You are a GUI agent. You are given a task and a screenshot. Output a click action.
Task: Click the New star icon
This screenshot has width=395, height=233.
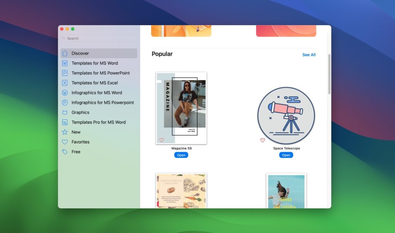click(65, 132)
